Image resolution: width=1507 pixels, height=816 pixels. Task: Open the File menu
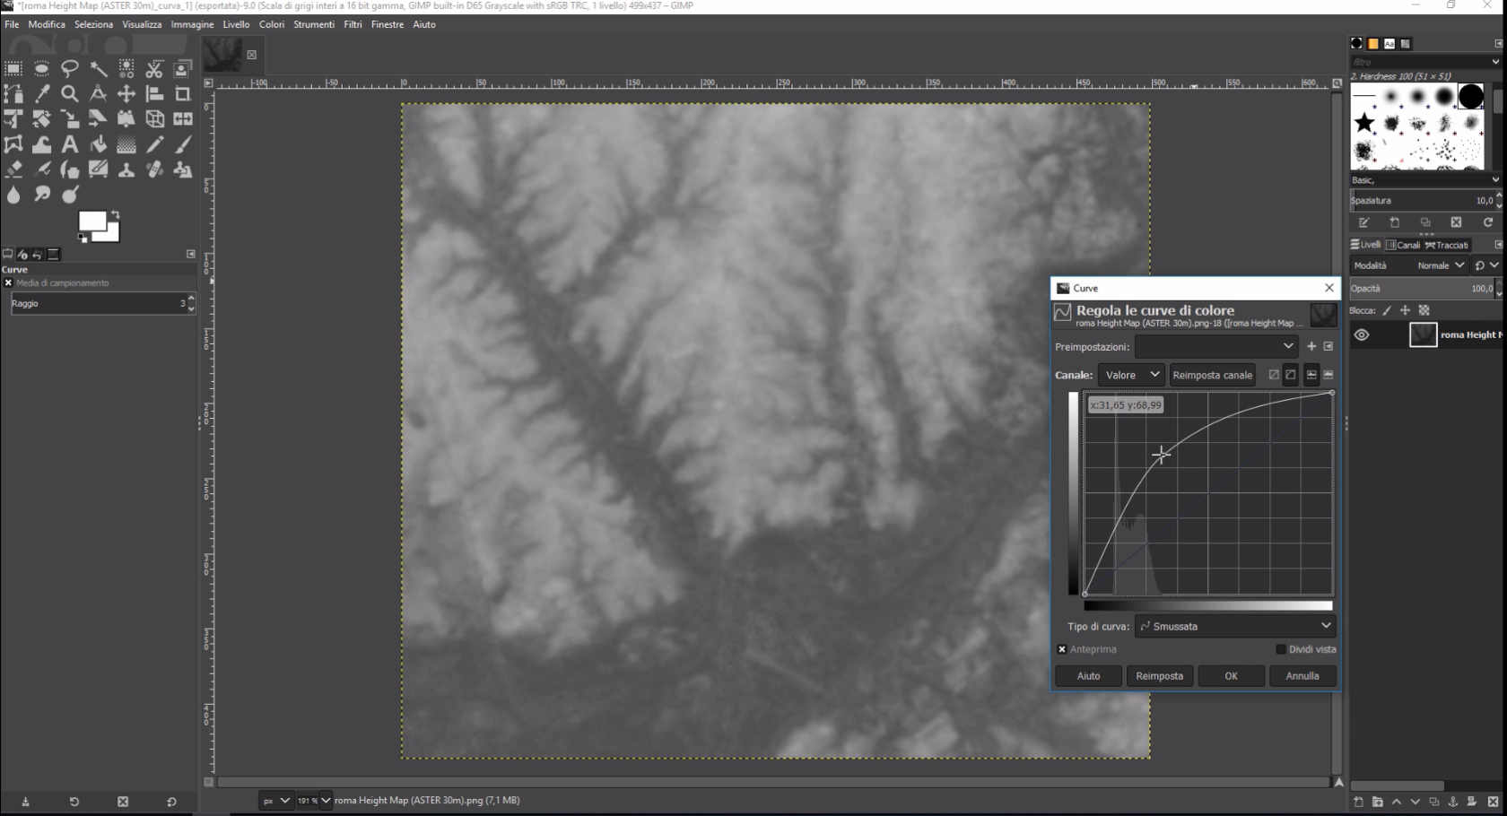click(12, 24)
